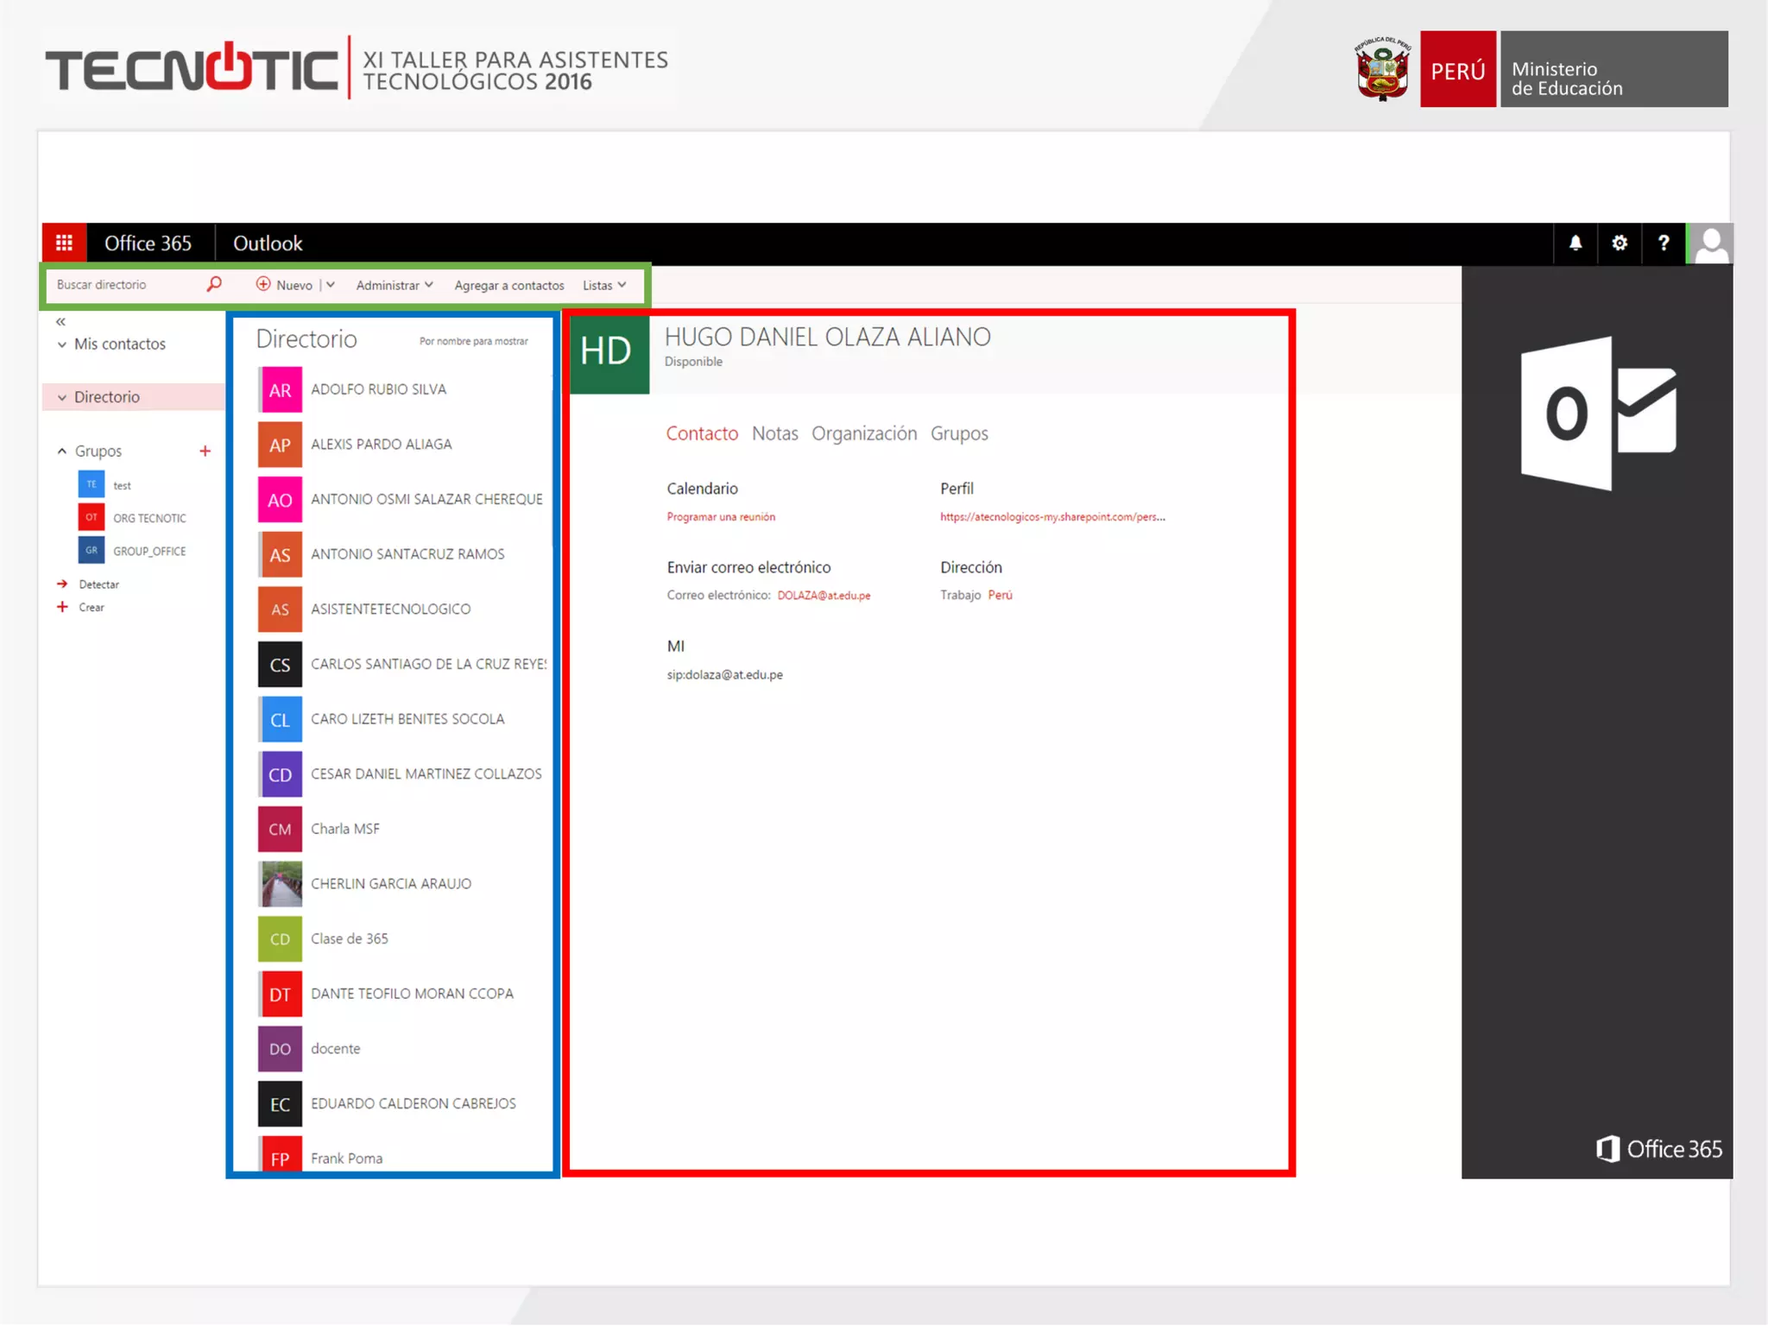Open the Nuevo dropdown arrow
1768x1326 pixels.
[x=331, y=285]
